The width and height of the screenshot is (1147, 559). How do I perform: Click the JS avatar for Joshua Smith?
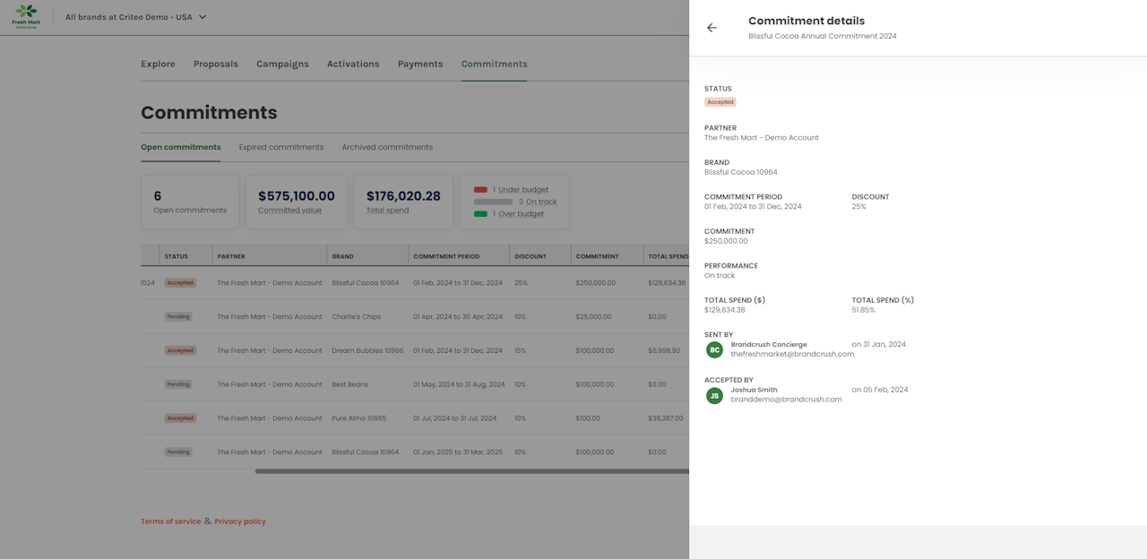coord(714,395)
